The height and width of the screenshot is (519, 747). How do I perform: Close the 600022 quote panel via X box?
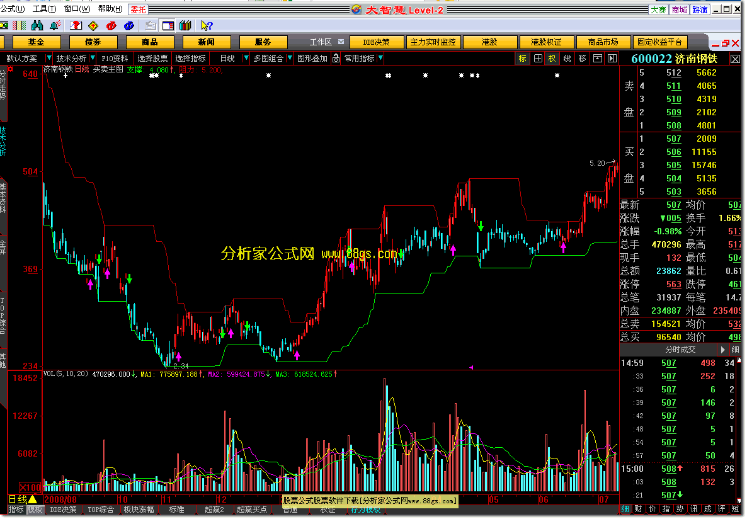click(x=735, y=59)
